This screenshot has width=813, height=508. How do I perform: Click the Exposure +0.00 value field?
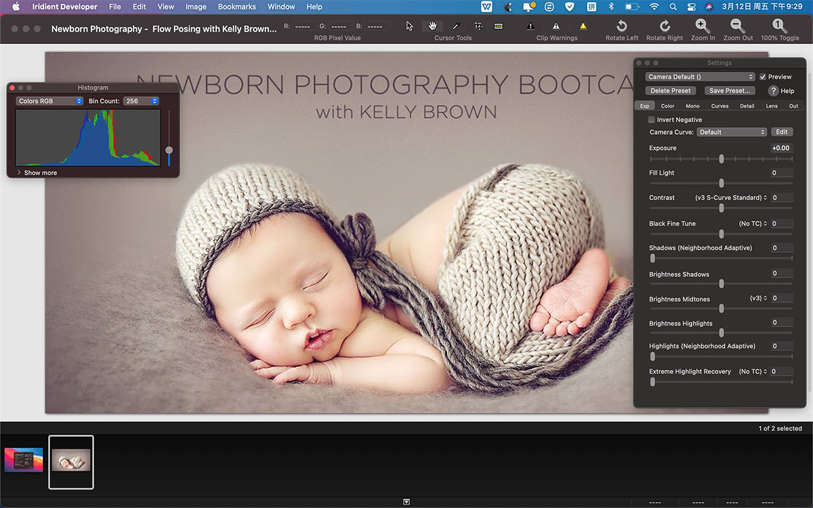pyautogui.click(x=780, y=148)
